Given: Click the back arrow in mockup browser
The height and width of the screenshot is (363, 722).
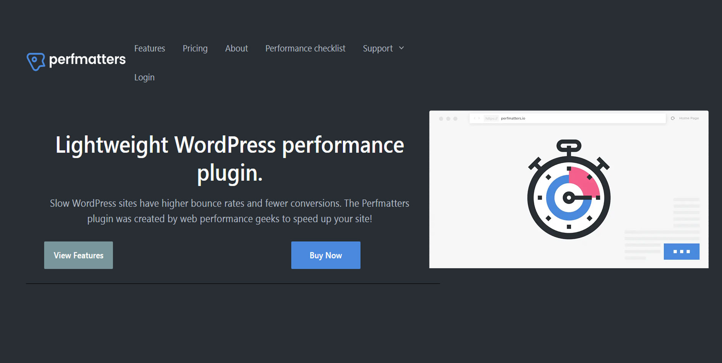Looking at the screenshot, I should (474, 118).
